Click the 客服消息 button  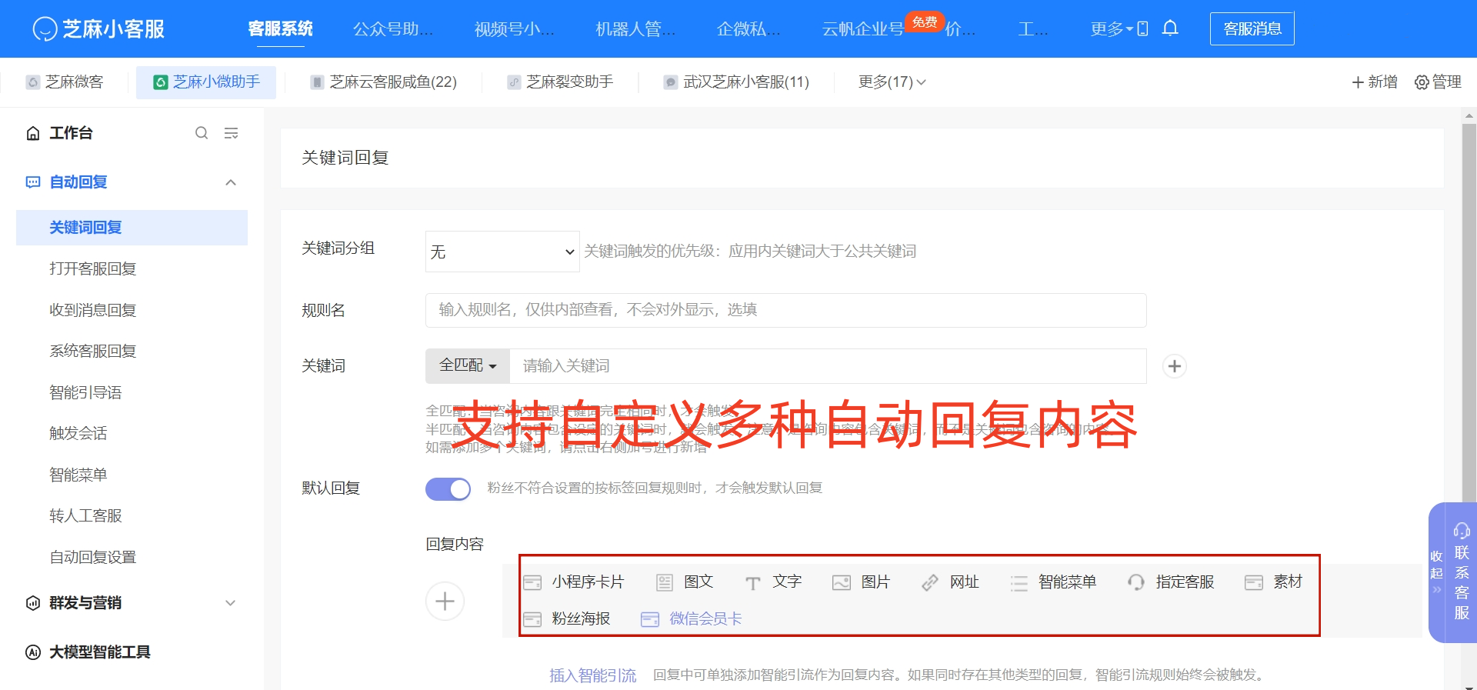[x=1252, y=29]
